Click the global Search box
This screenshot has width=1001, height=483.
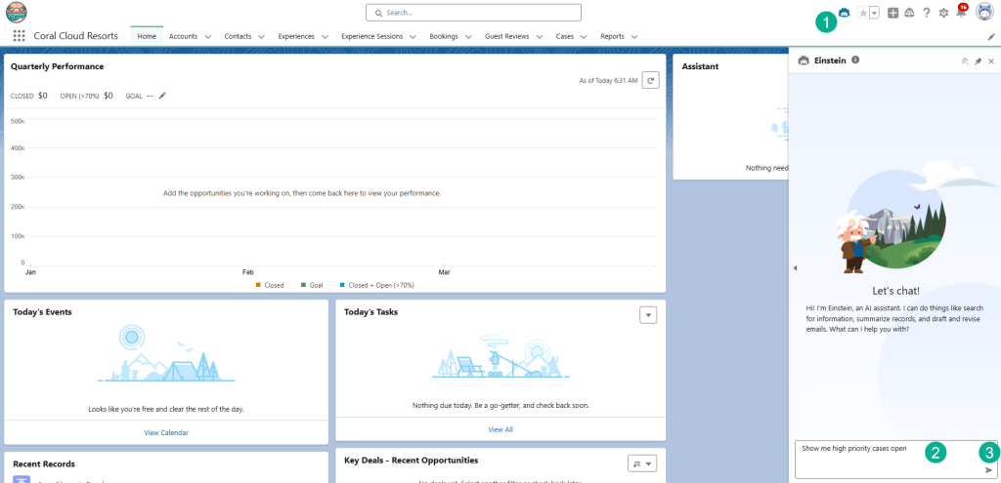(x=473, y=13)
